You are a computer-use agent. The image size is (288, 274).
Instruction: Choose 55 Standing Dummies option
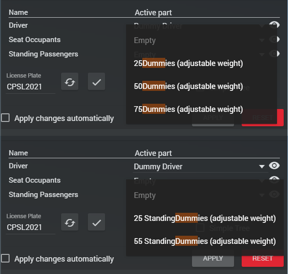coord(204,241)
